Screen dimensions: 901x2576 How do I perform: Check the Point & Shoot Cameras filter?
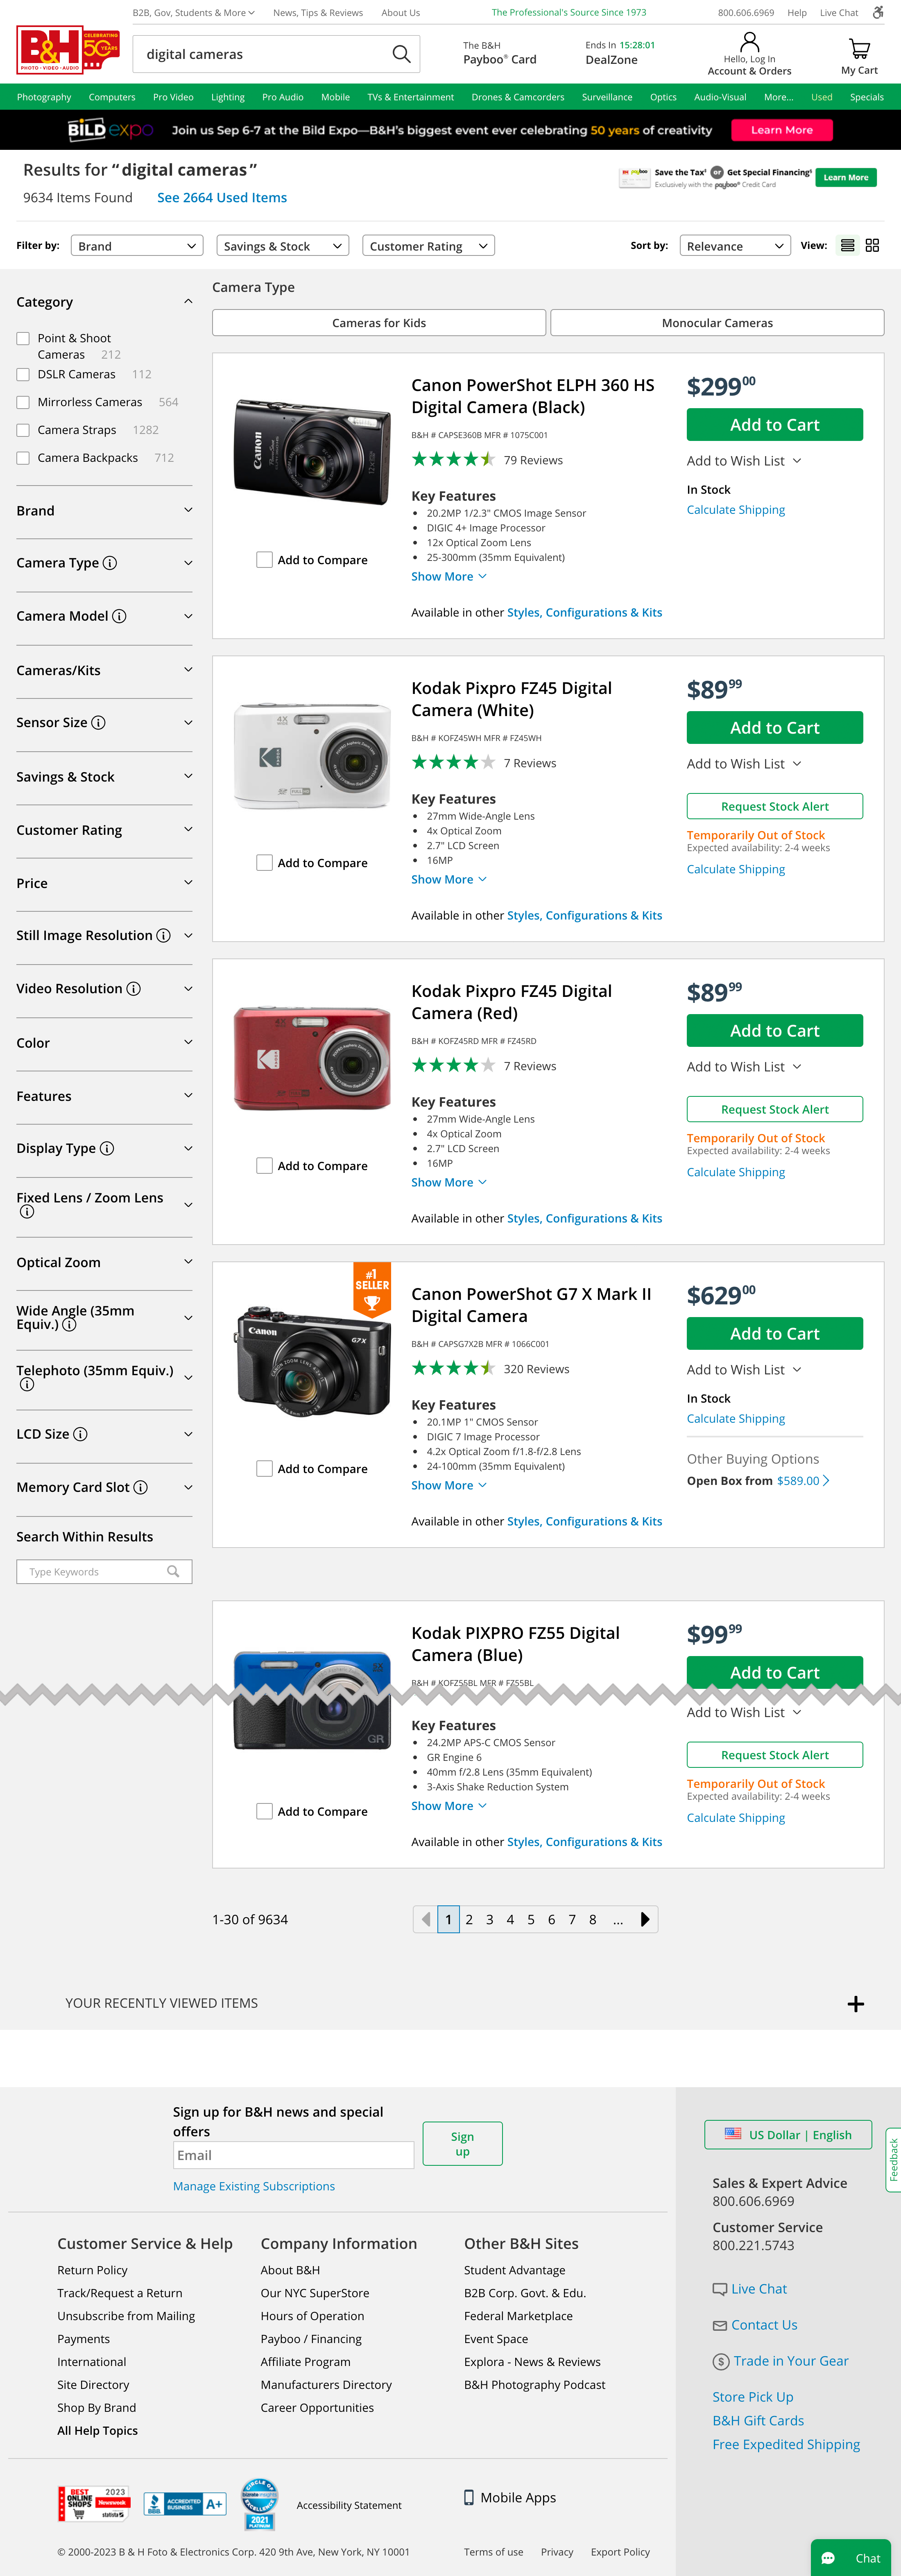click(x=23, y=338)
